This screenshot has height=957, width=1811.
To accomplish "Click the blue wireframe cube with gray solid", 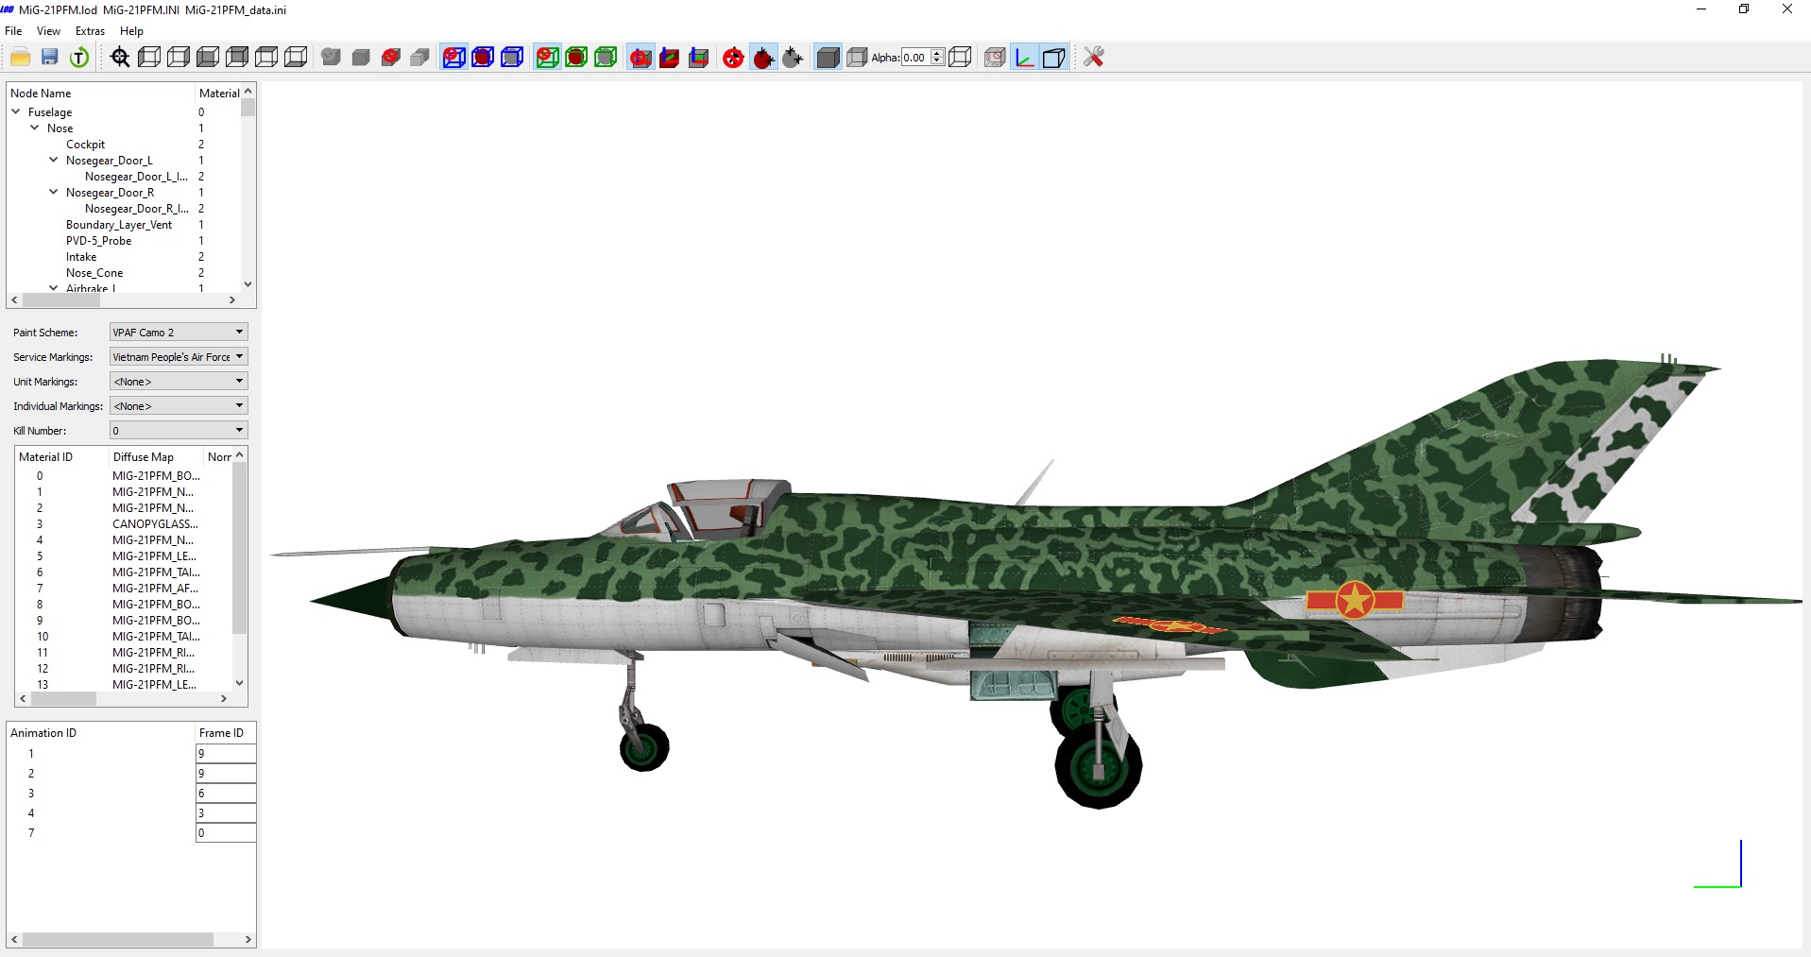I will (512, 58).
